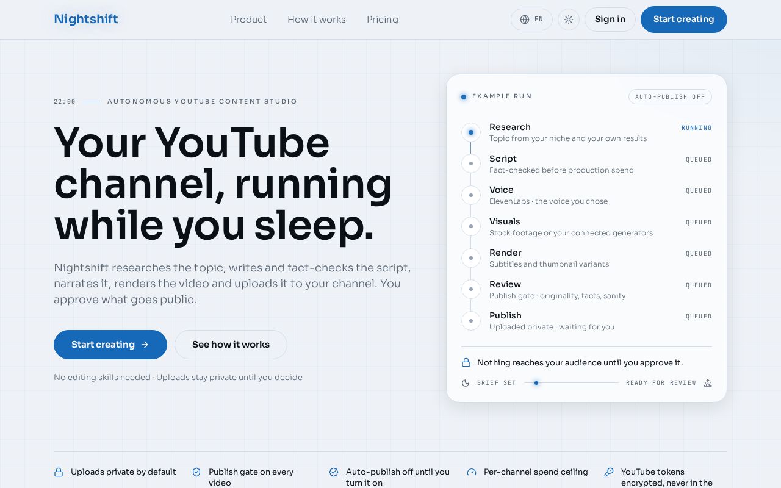Image resolution: width=781 pixels, height=488 pixels.
Task: Select the Render step node
Action: (470, 258)
